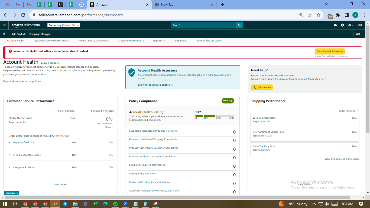The height and width of the screenshot is (208, 370).
Task: Open File Explorer from the taskbar
Action: click(75, 204)
